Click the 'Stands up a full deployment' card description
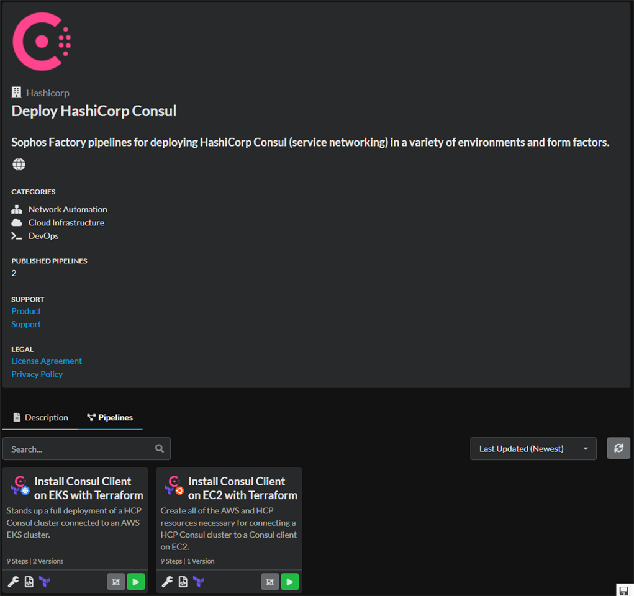Screen dimensions: 634x596 [74, 523]
